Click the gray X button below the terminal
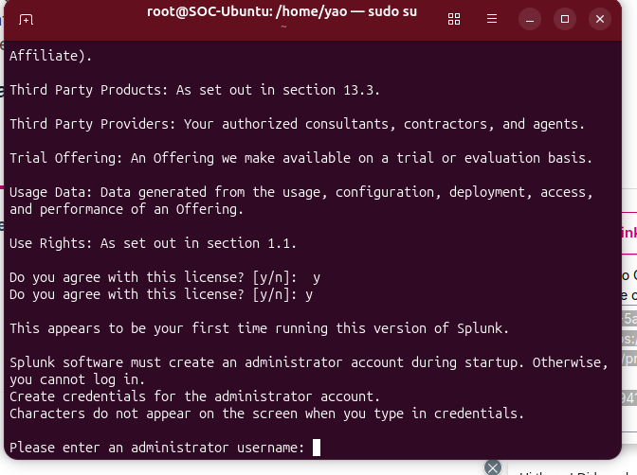The height and width of the screenshot is (475, 637). click(x=493, y=467)
